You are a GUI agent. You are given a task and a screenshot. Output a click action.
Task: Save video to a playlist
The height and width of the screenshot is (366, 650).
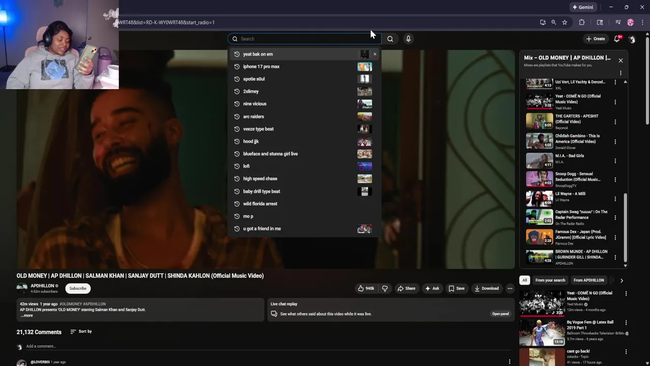tap(457, 288)
